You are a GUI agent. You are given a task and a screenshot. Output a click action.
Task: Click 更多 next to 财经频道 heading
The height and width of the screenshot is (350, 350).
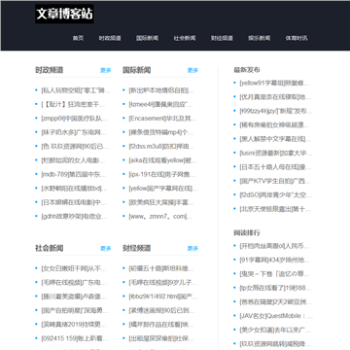click(192, 248)
